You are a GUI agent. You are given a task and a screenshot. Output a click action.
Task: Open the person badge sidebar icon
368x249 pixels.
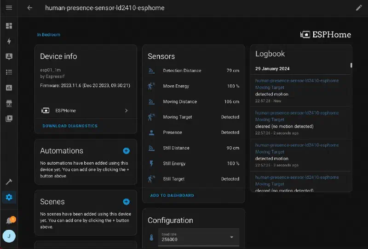(x=9, y=56)
